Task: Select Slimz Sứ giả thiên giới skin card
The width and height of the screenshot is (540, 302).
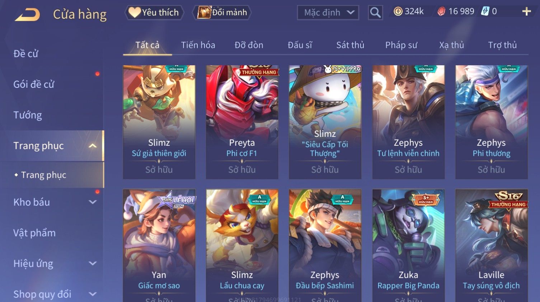Action: pyautogui.click(x=159, y=122)
